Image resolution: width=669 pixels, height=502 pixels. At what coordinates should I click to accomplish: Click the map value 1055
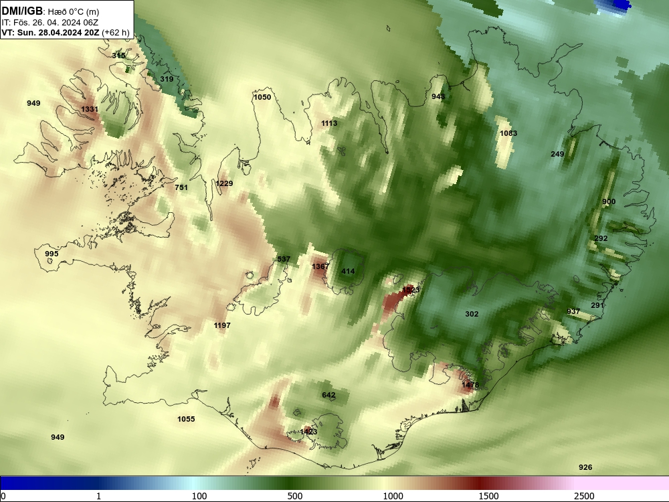(187, 419)
